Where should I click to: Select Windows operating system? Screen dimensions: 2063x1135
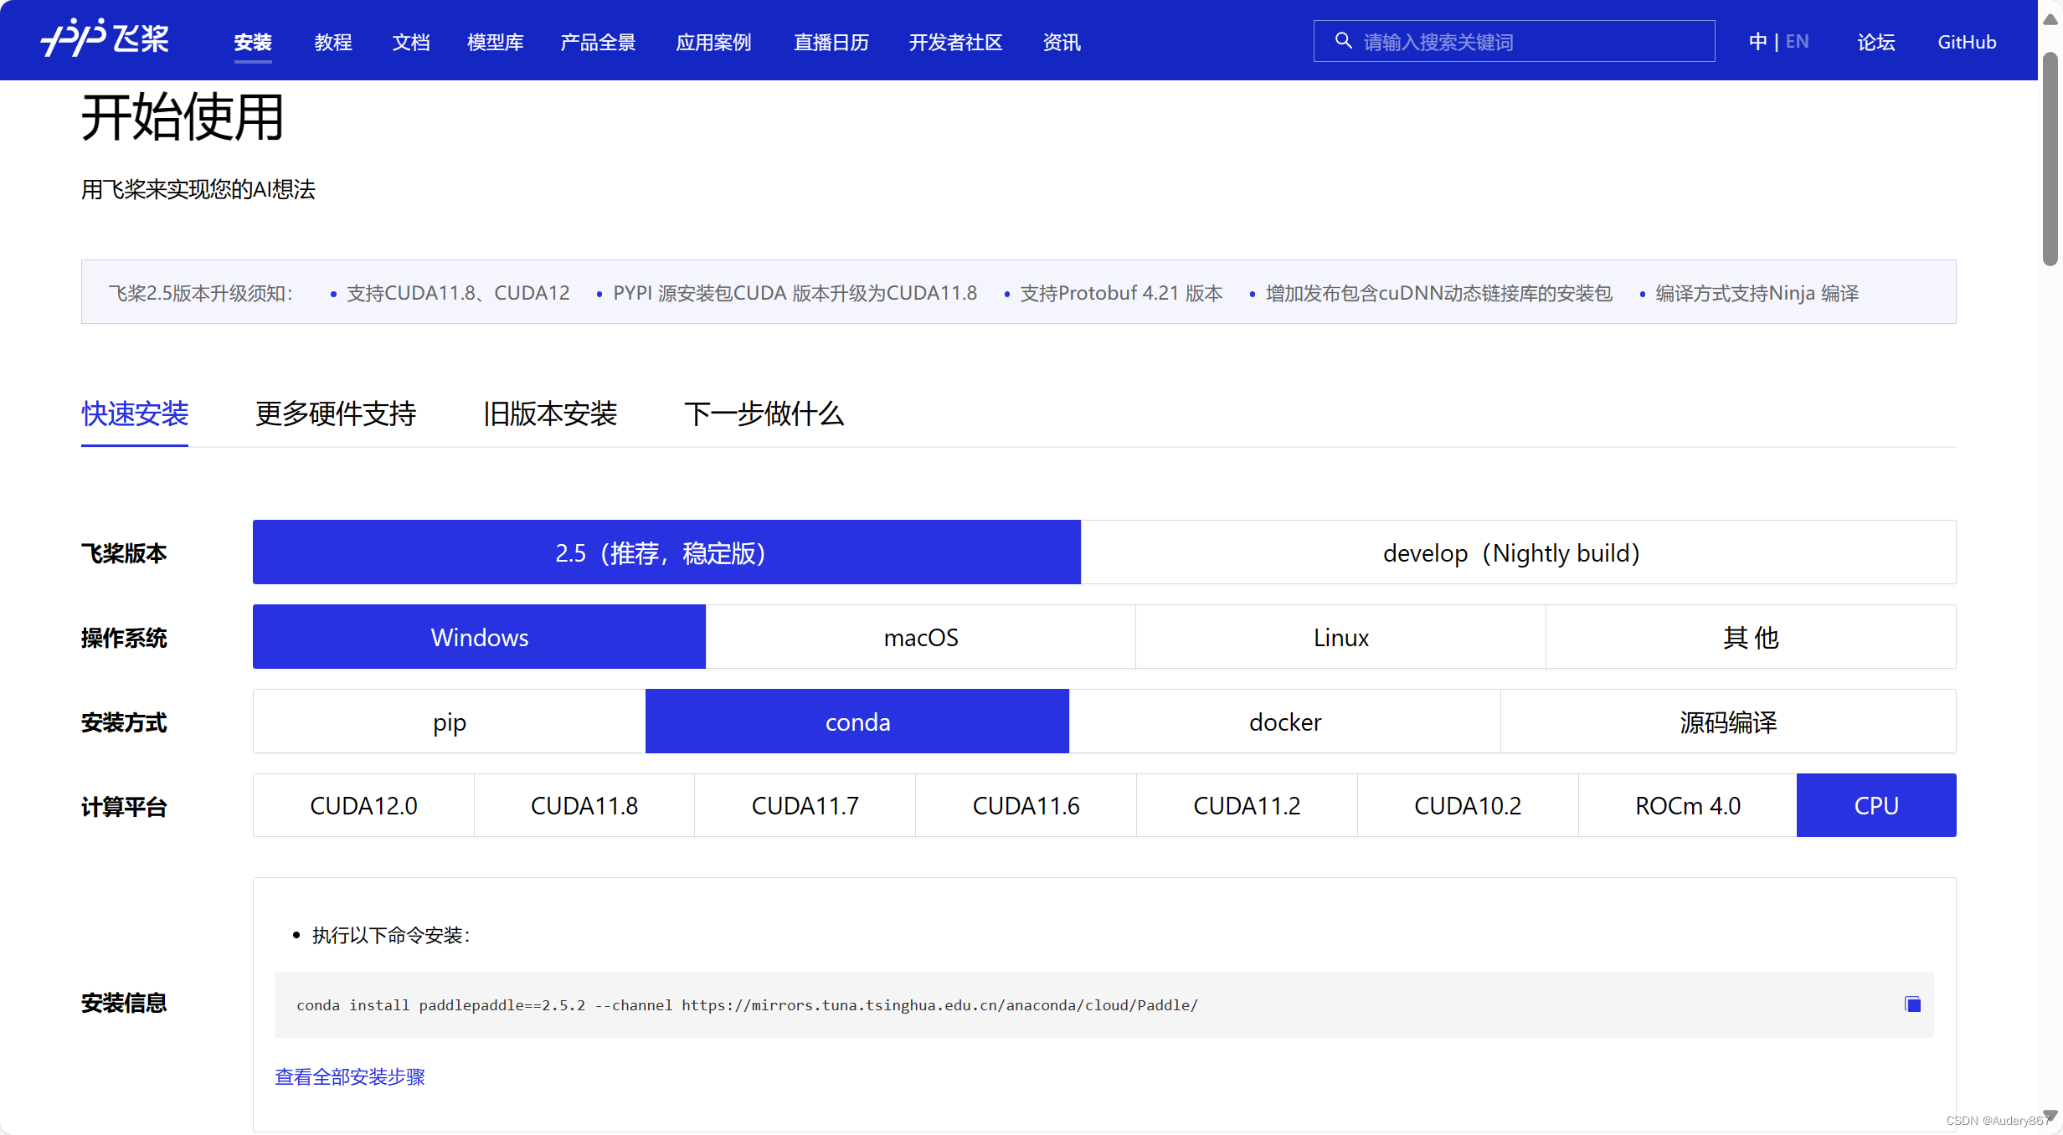[x=479, y=637]
